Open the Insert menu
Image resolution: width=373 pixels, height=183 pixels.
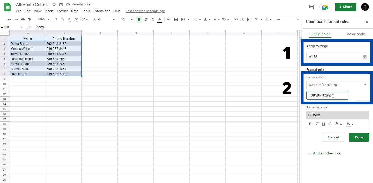[49, 11]
